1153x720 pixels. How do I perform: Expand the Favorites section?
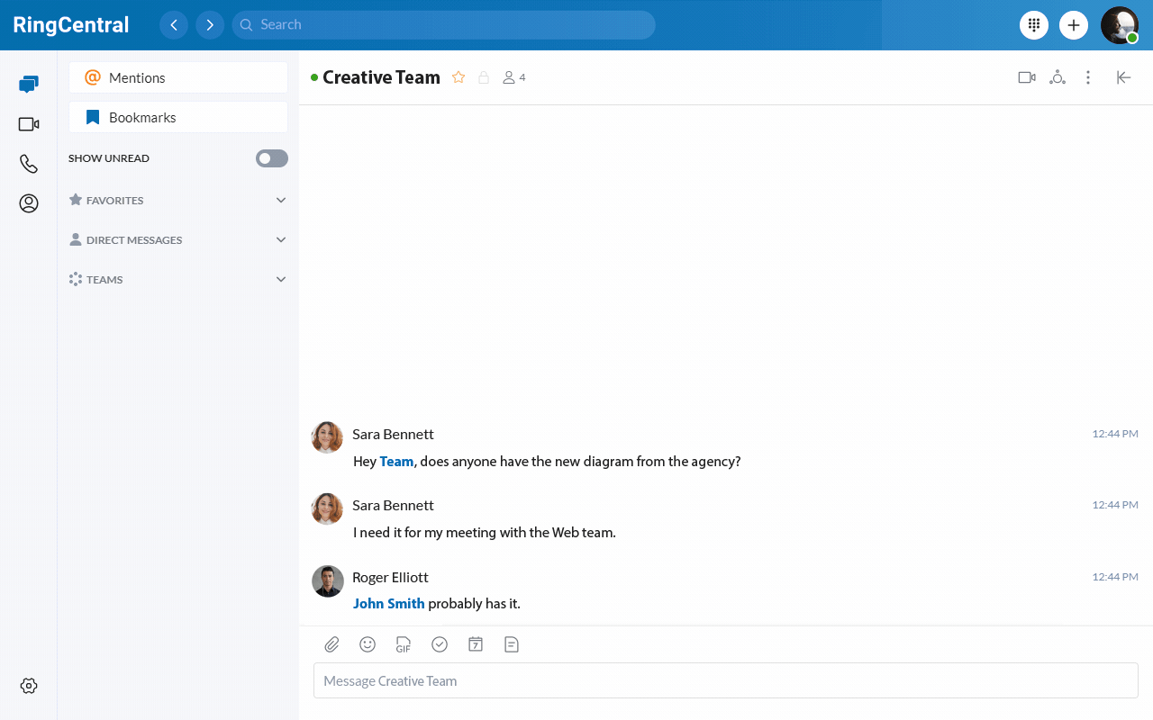[280, 201]
